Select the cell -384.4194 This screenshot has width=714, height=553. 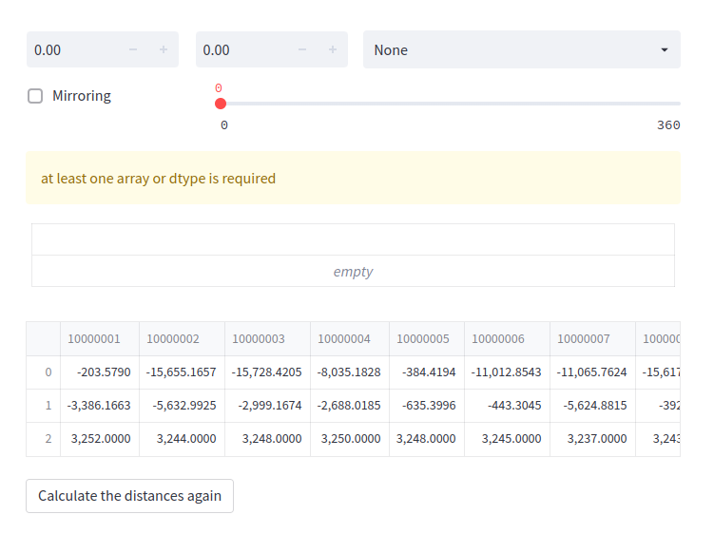click(x=427, y=372)
